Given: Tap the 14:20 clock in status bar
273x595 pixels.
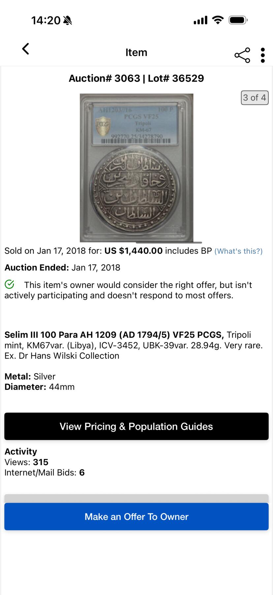Looking at the screenshot, I should pyautogui.click(x=46, y=20).
